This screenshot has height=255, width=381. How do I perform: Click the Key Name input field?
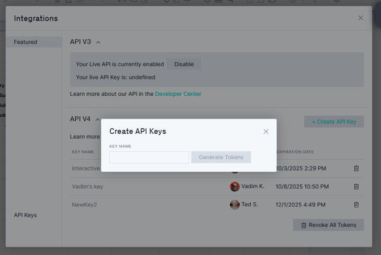(149, 158)
